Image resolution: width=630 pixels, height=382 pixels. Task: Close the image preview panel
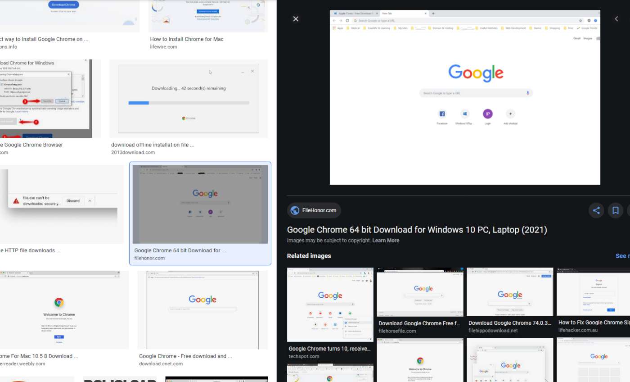coord(296,19)
